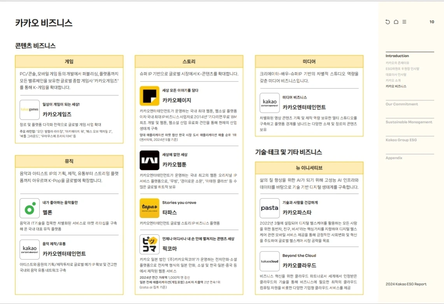Select 카카오 비즈니스 in sidebar

pyautogui.click(x=396, y=86)
